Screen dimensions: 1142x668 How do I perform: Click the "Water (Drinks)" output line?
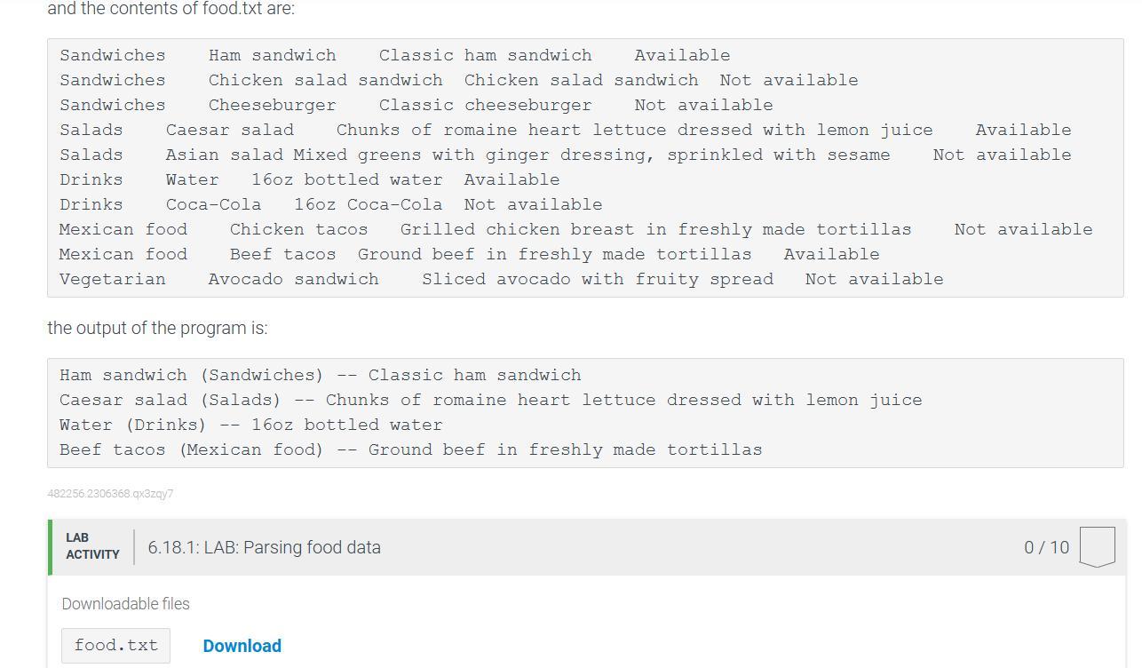pyautogui.click(x=250, y=425)
